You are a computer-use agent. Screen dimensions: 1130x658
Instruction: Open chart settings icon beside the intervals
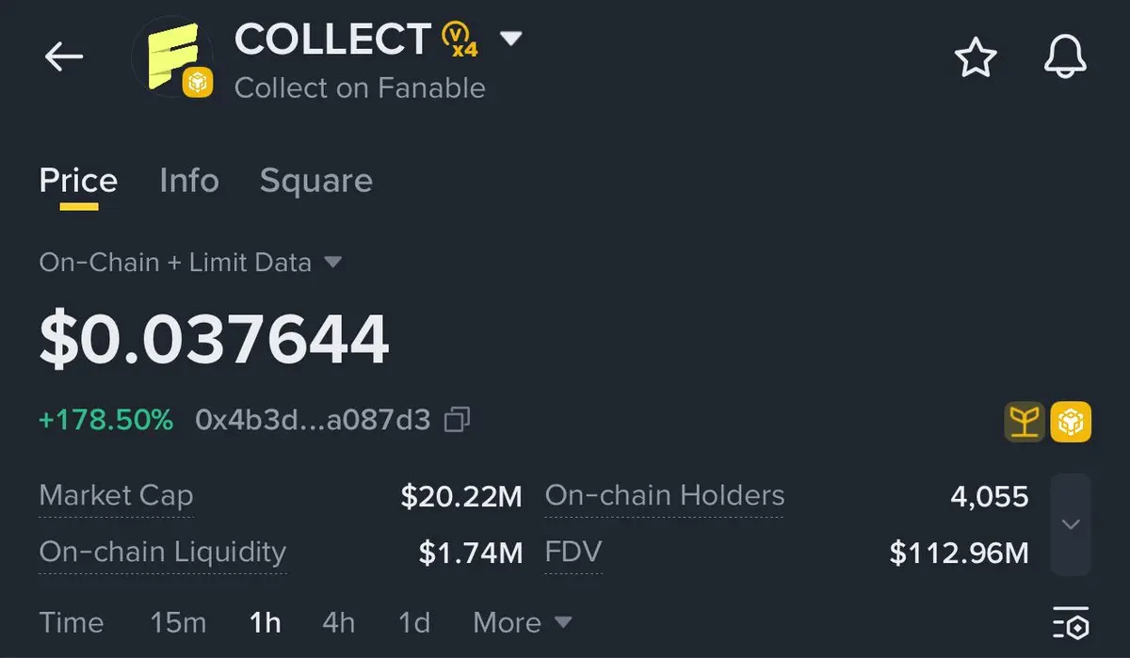point(1071,623)
